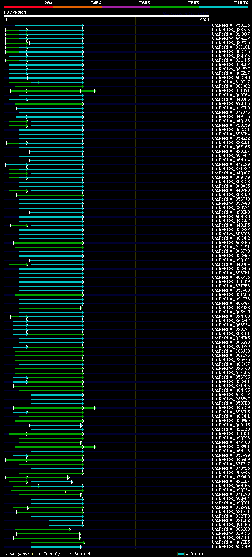This screenshot has height=557, width=252.
Task: Click the cyan alignment bar for UniRef100_P58125
Action: pos(49,26)
